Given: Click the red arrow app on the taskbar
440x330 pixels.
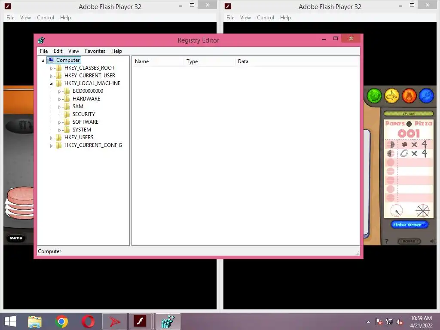Looking at the screenshot, I should (x=114, y=321).
